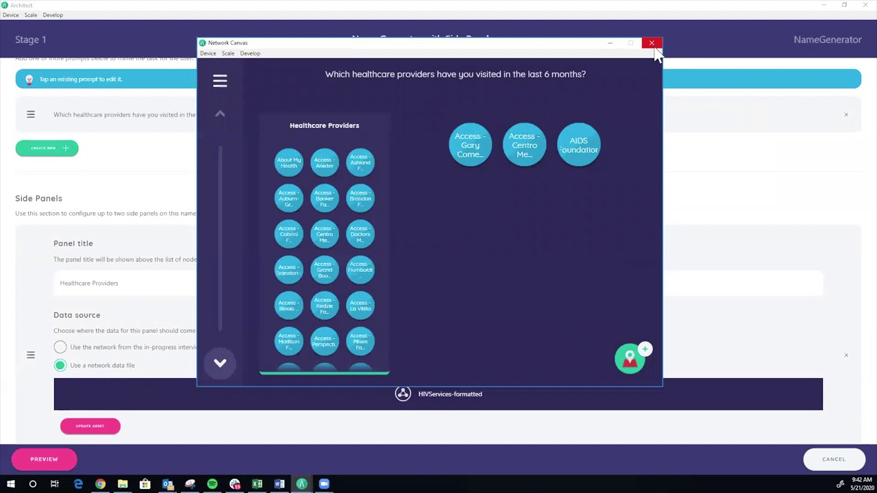Open Develop menu in Network Canvas window
This screenshot has height=493, width=877.
click(x=250, y=53)
